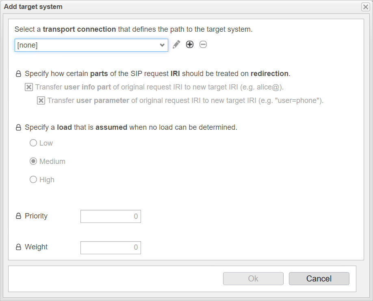Viewport: 373px width, 301px height.
Task: Close the Add target system dialog
Action: point(365,7)
